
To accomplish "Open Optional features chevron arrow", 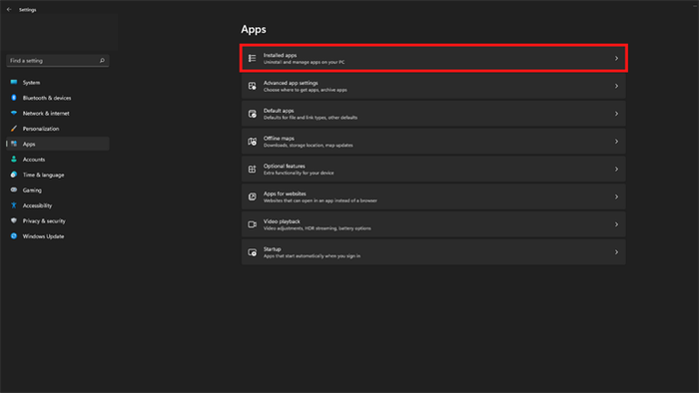I will coord(616,170).
